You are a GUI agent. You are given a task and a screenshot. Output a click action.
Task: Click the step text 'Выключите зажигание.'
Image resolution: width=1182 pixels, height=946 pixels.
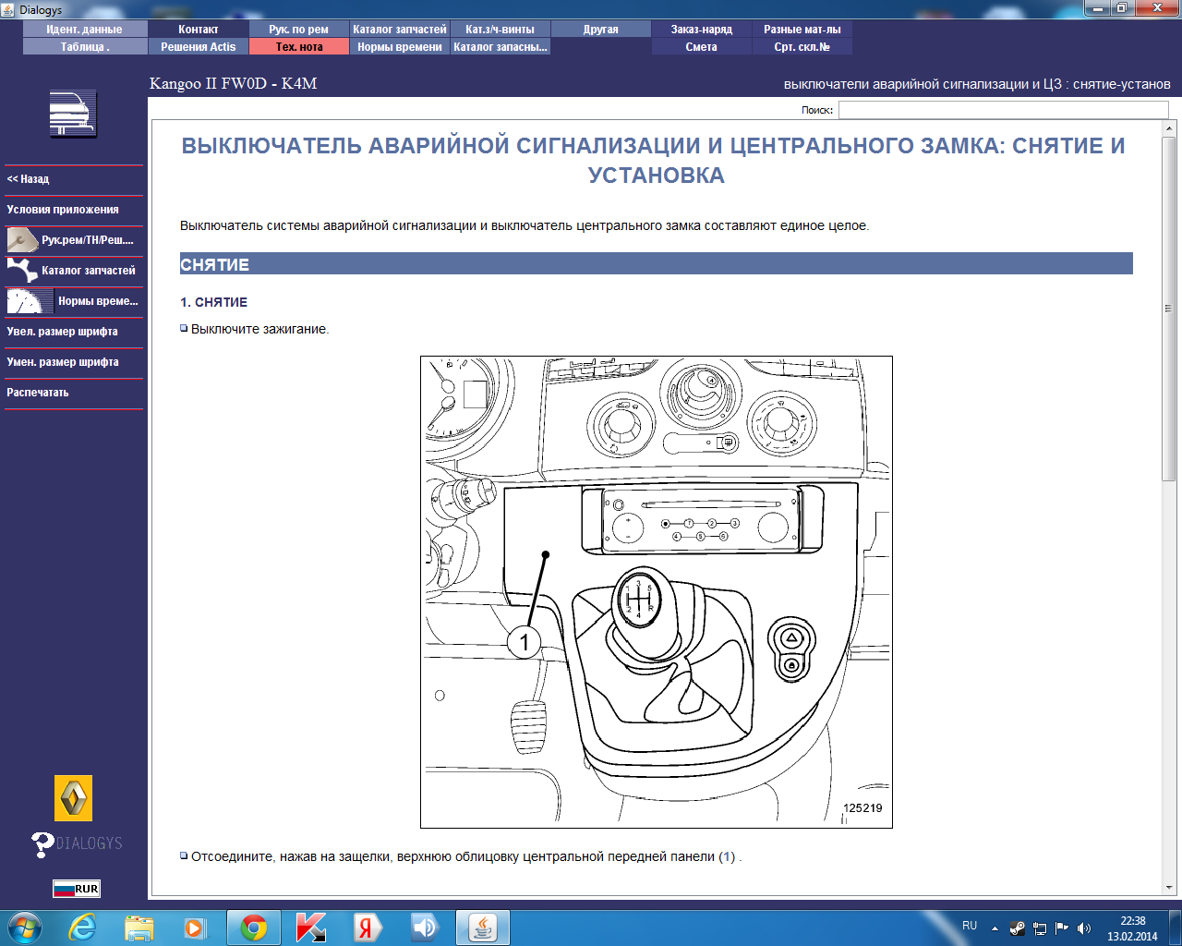tap(259, 329)
